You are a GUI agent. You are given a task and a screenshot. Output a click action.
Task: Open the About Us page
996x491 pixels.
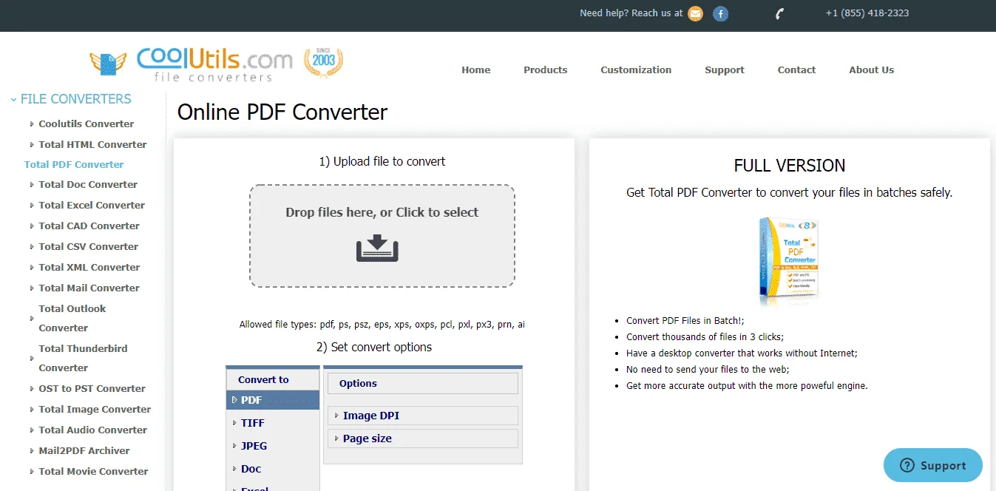(871, 70)
